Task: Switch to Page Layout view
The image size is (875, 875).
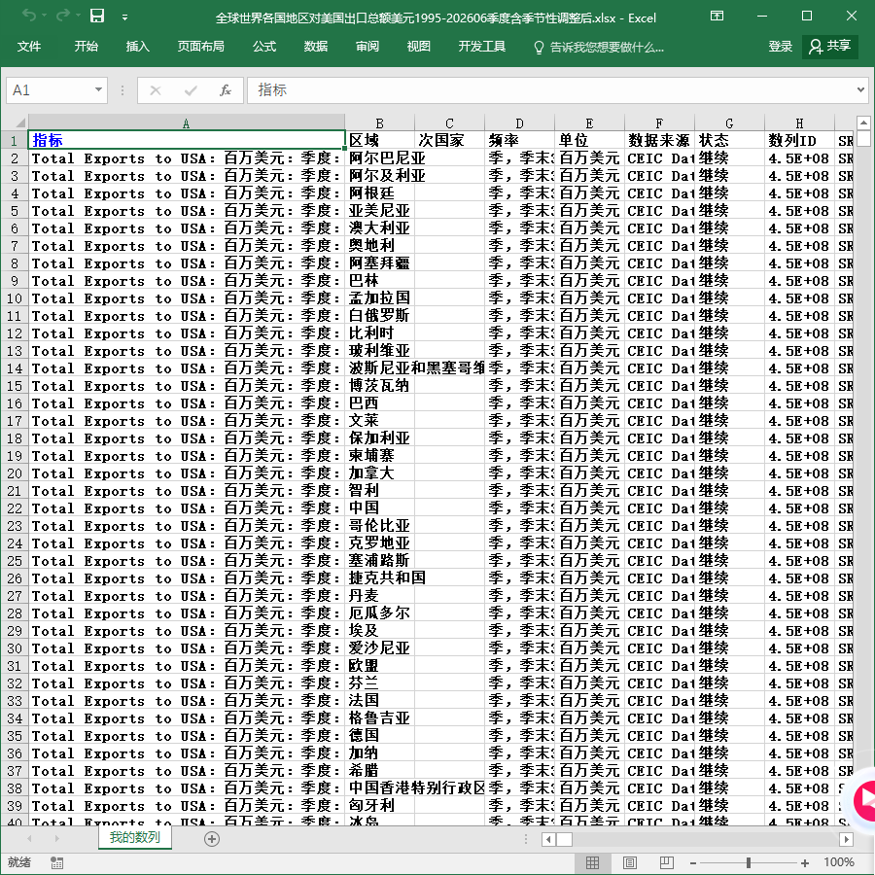Action: tap(629, 862)
